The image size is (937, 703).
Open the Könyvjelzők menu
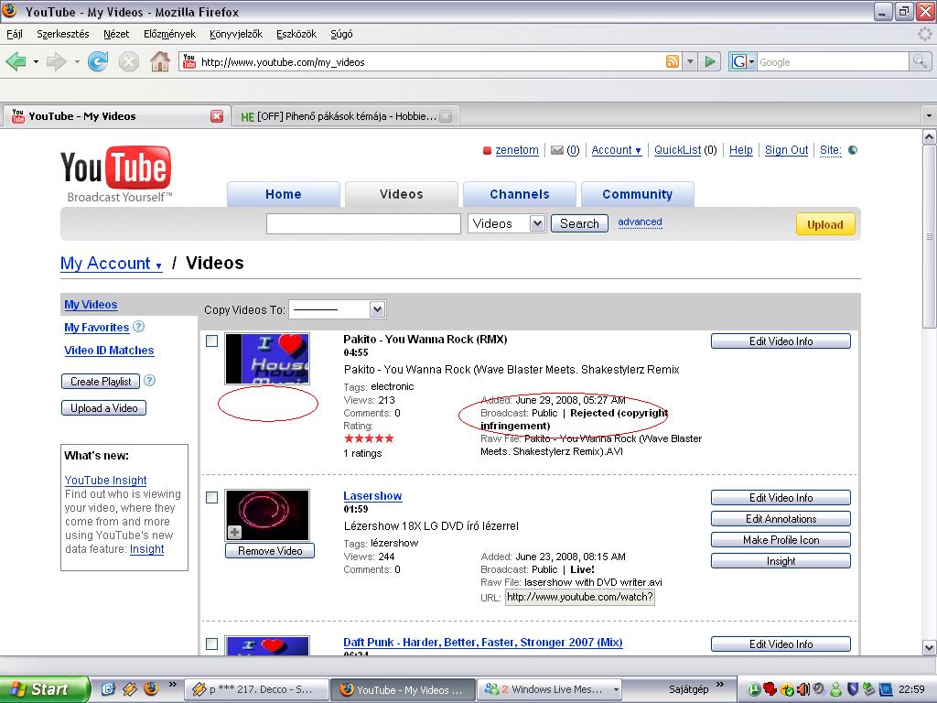click(236, 34)
